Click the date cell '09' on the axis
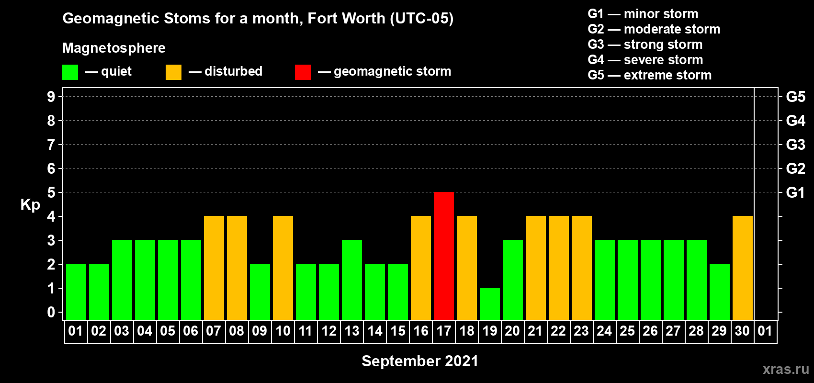 pyautogui.click(x=260, y=331)
